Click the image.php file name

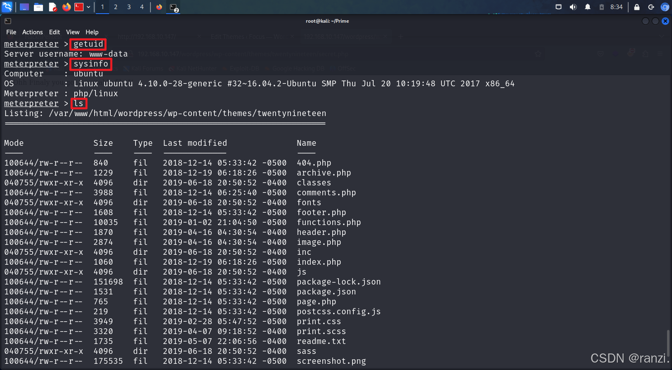[319, 242]
